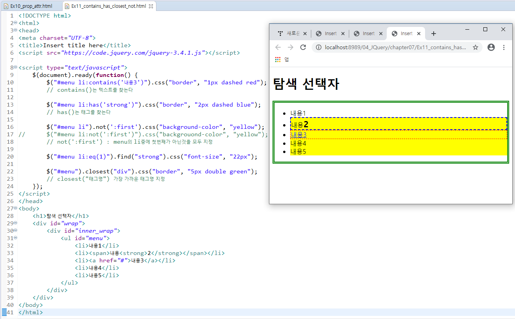515x319 pixels.
Task: Close the first Chrome tab 새로운
Action: pyautogui.click(x=305, y=34)
